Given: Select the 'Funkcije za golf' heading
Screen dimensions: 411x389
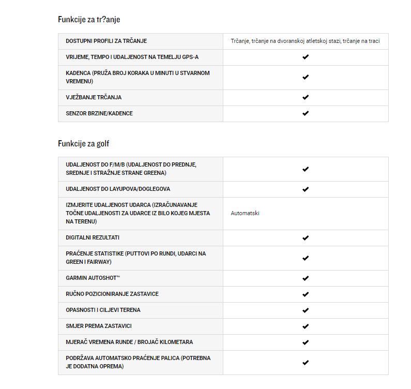Looking at the screenshot, I should (x=83, y=144).
